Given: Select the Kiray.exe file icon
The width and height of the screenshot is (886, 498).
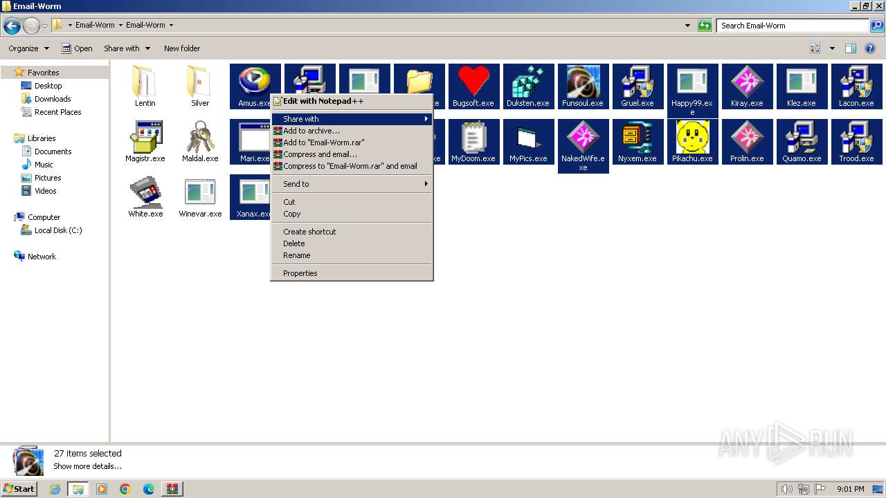Looking at the screenshot, I should (747, 86).
